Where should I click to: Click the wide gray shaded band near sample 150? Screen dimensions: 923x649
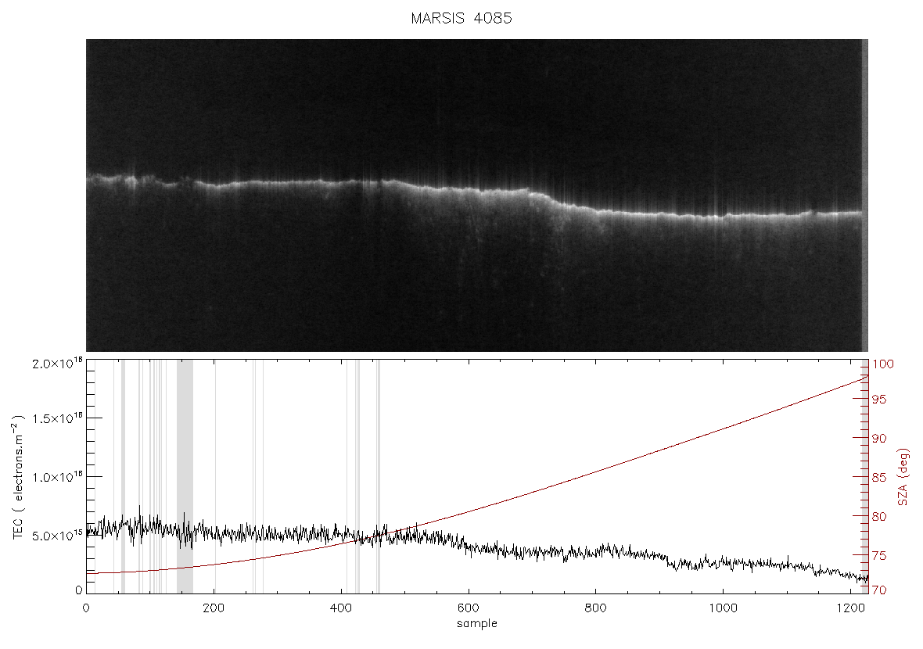click(185, 476)
